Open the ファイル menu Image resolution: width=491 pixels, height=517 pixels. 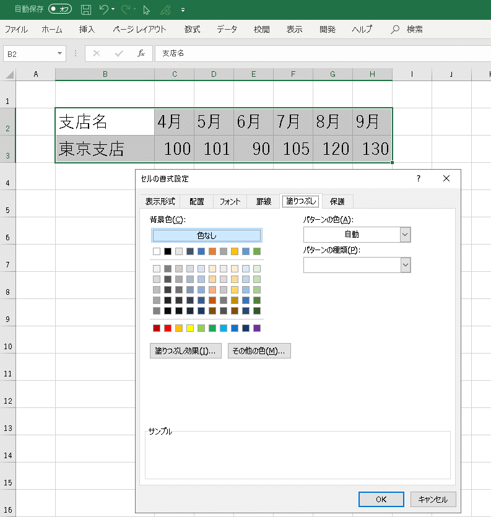point(16,29)
